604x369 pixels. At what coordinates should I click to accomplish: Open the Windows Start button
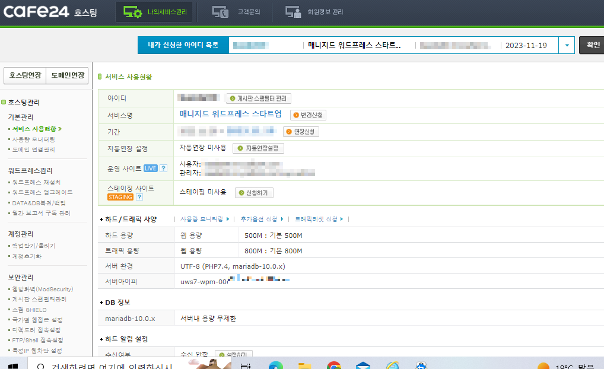[x=12, y=365]
